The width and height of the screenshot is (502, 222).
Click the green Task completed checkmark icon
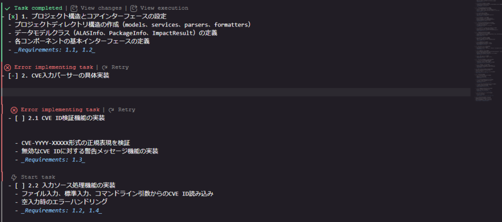click(8, 8)
